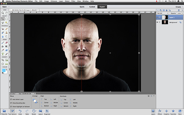This screenshot has height=115, width=184.
Task: Open the Photo Bin
Action: pyautogui.click(x=4, y=112)
